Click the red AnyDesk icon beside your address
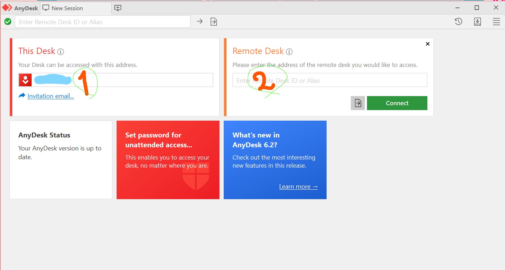The height and width of the screenshot is (270, 505). pos(25,80)
